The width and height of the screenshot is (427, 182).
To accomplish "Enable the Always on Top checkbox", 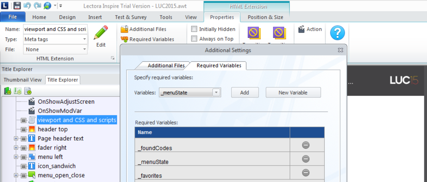I will [x=194, y=39].
